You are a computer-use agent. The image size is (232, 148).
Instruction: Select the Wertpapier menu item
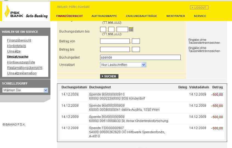point(176,16)
